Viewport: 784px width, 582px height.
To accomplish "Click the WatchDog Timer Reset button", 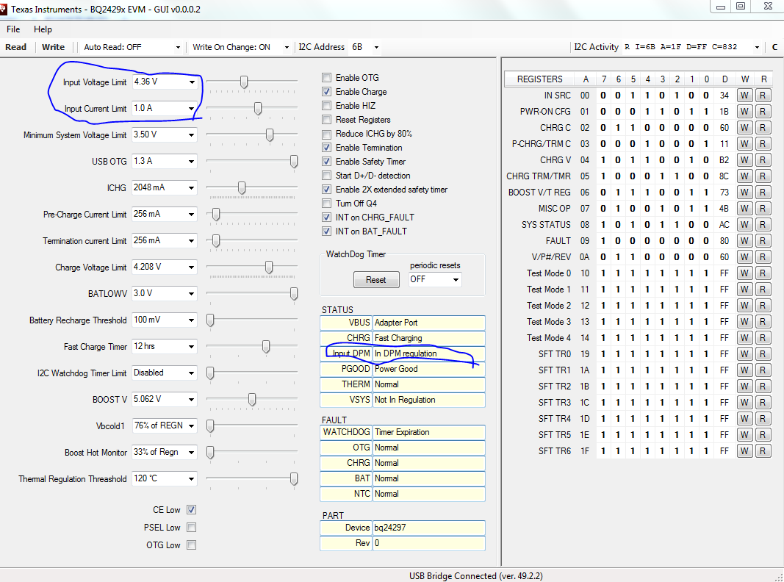I will [x=376, y=280].
